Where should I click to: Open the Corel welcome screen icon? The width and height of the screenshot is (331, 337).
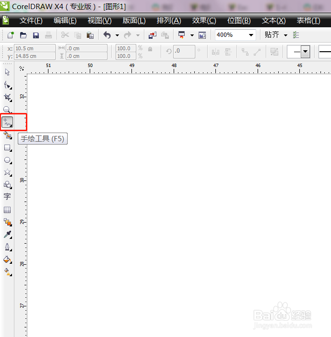click(x=202, y=35)
